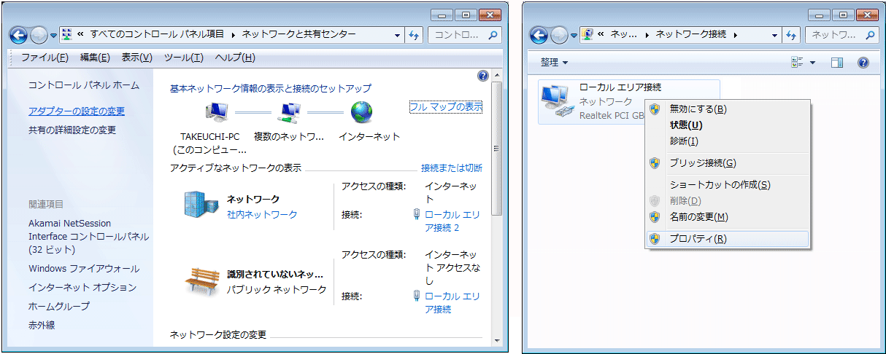Open Windows ファイアウォール link

[x=84, y=269]
